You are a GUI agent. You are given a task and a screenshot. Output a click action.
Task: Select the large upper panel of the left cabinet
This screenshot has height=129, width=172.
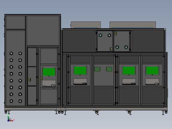click(x=43, y=31)
